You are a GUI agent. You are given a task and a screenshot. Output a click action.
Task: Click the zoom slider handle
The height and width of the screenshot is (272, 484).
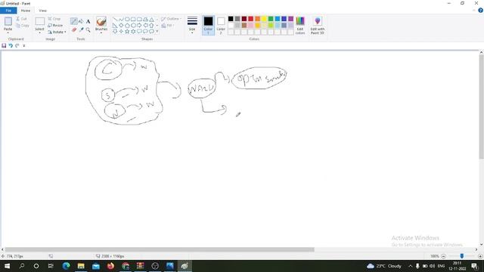tap(462, 256)
